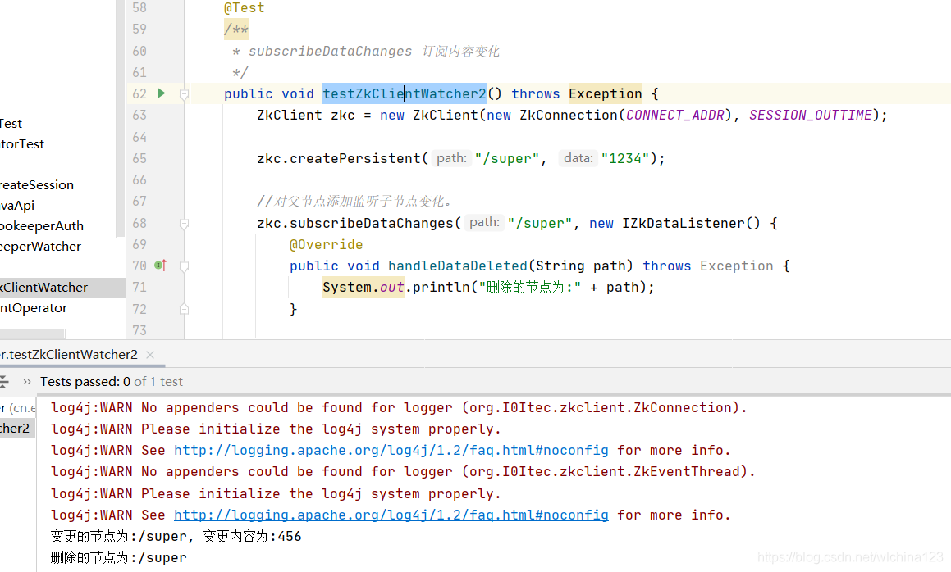Click subscribeDataChanges call on line 68
The image size is (951, 572).
(x=371, y=224)
